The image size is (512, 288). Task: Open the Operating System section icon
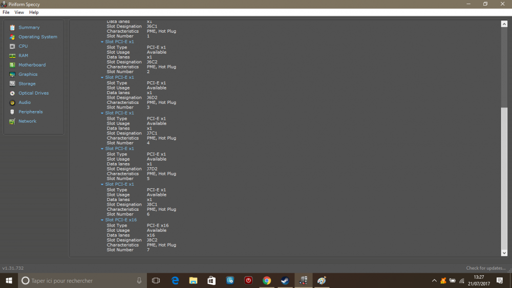(12, 37)
